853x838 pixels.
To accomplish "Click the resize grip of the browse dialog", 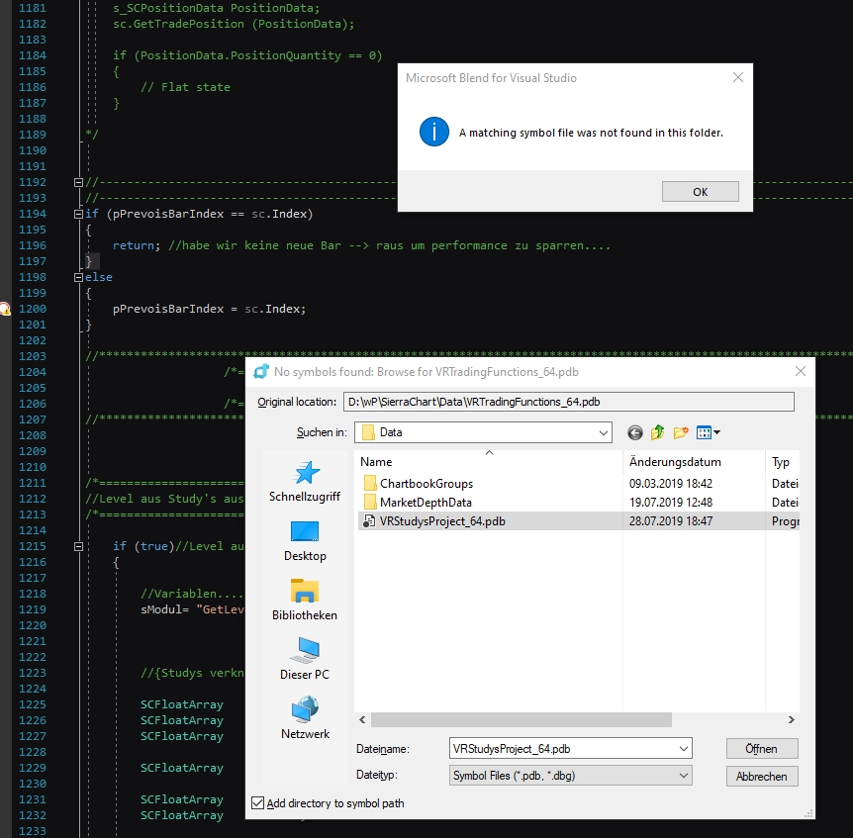I will coord(808,813).
